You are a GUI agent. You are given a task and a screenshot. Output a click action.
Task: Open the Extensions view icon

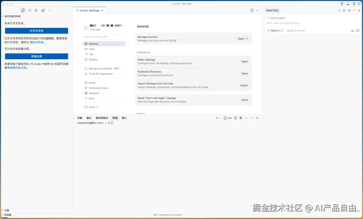tap(43, 10)
